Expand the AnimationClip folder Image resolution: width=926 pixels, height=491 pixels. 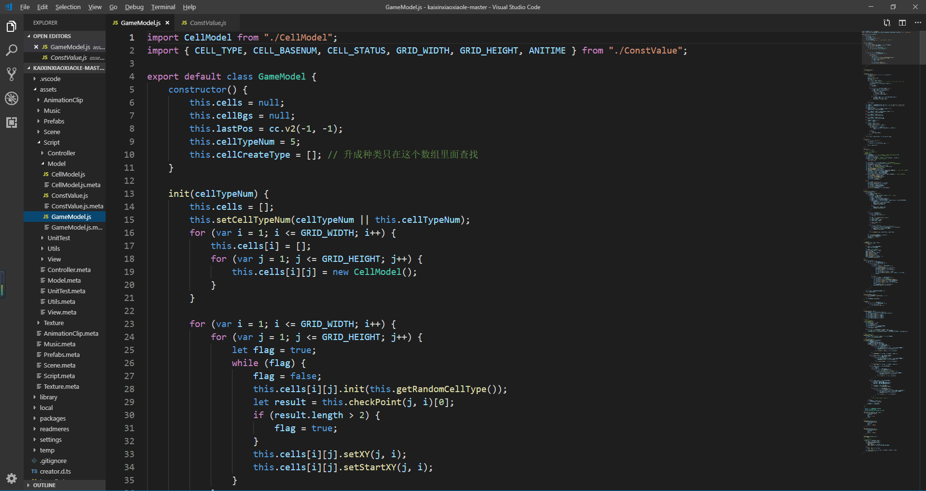click(x=65, y=100)
